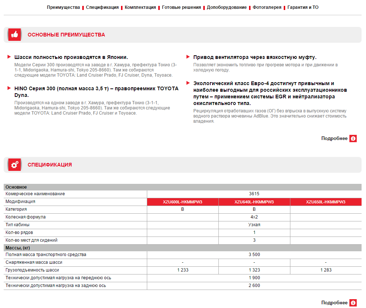Select the XZU600L-HKMMPW3 modification header

click(x=183, y=202)
